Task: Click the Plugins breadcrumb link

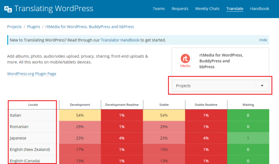Action: tap(34, 27)
